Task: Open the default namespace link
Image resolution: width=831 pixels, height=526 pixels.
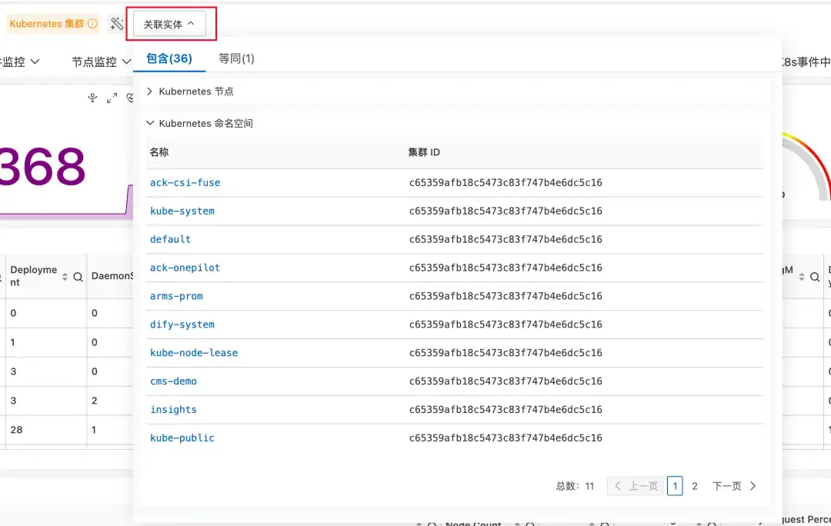Action: [x=170, y=239]
